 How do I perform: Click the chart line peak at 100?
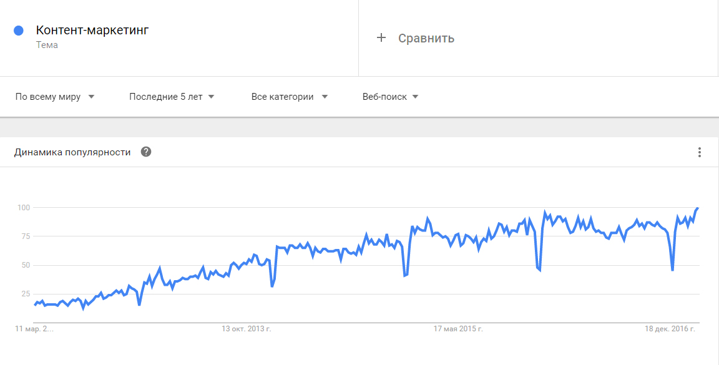[x=697, y=208]
